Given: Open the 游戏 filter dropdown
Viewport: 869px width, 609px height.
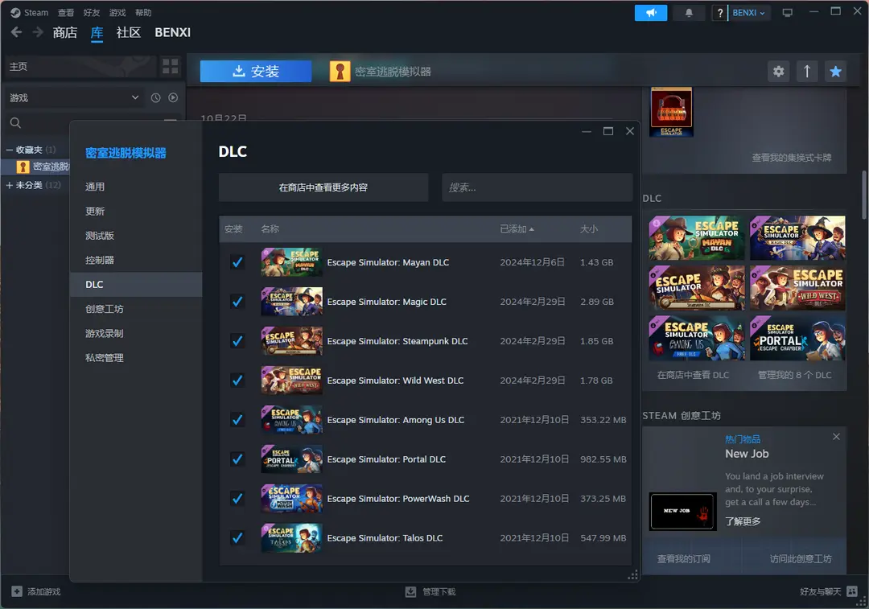Looking at the screenshot, I should click(x=74, y=97).
